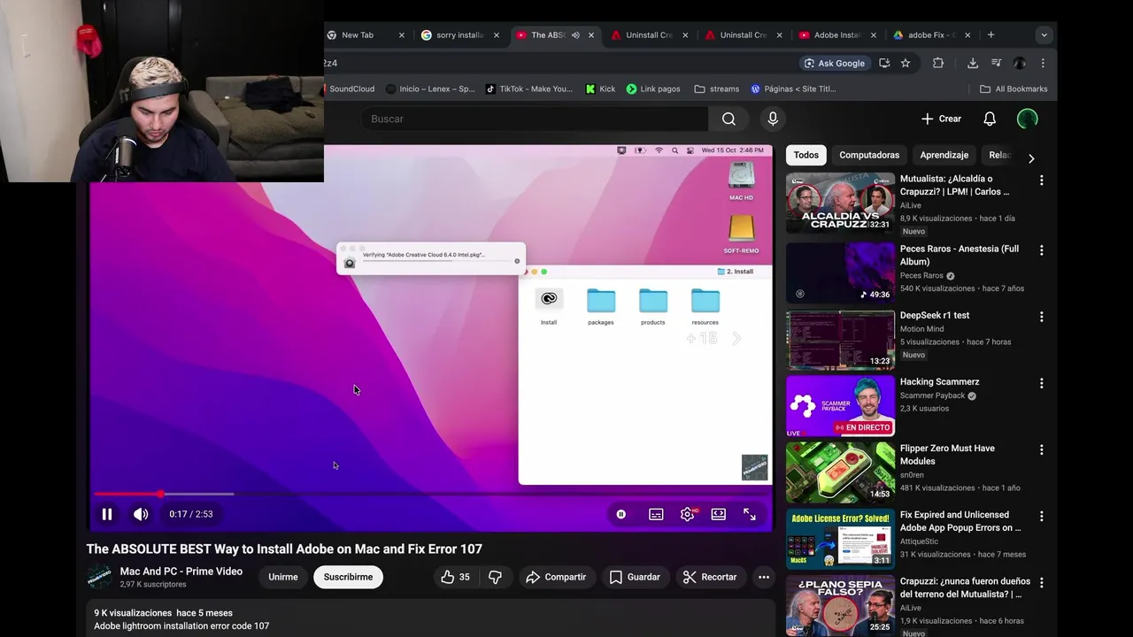Open Mutualista Alcaldía o Crapuzzi video thumbnail

tap(840, 203)
